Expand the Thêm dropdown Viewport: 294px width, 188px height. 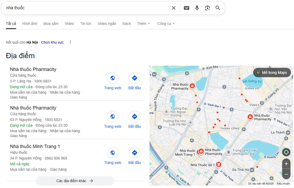pyautogui.click(x=143, y=23)
